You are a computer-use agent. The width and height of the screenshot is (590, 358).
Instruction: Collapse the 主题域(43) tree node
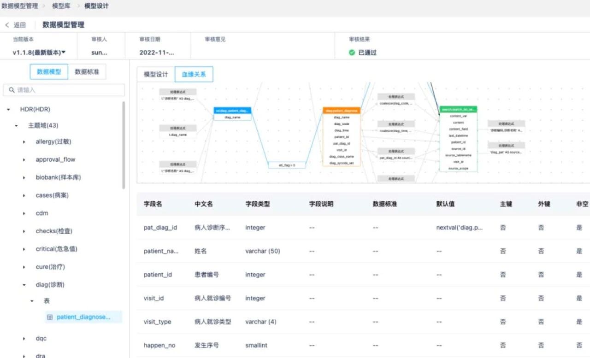click(x=17, y=126)
